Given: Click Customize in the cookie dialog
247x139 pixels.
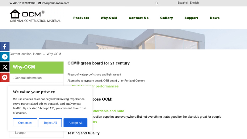Looking at the screenshot, I should tap(25, 123).
